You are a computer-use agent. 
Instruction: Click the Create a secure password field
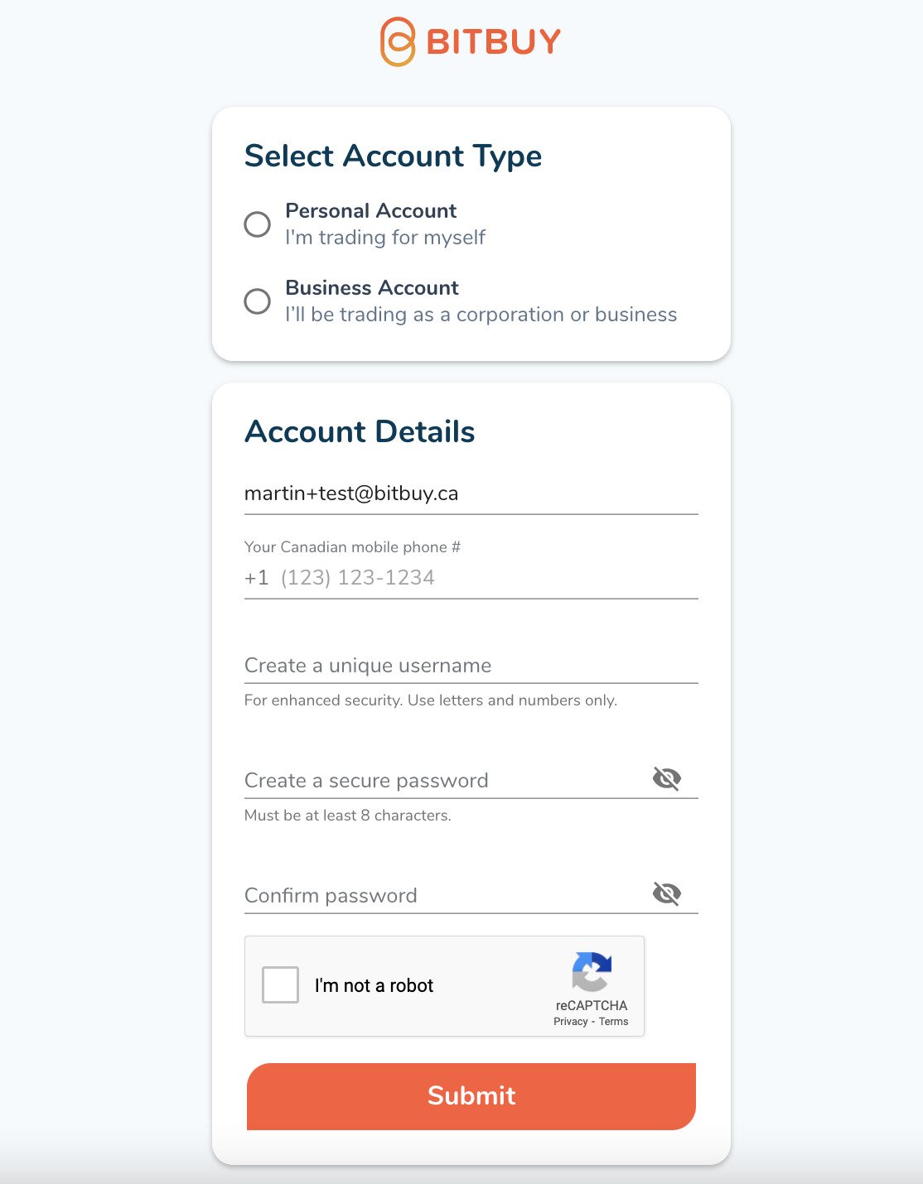point(443,781)
